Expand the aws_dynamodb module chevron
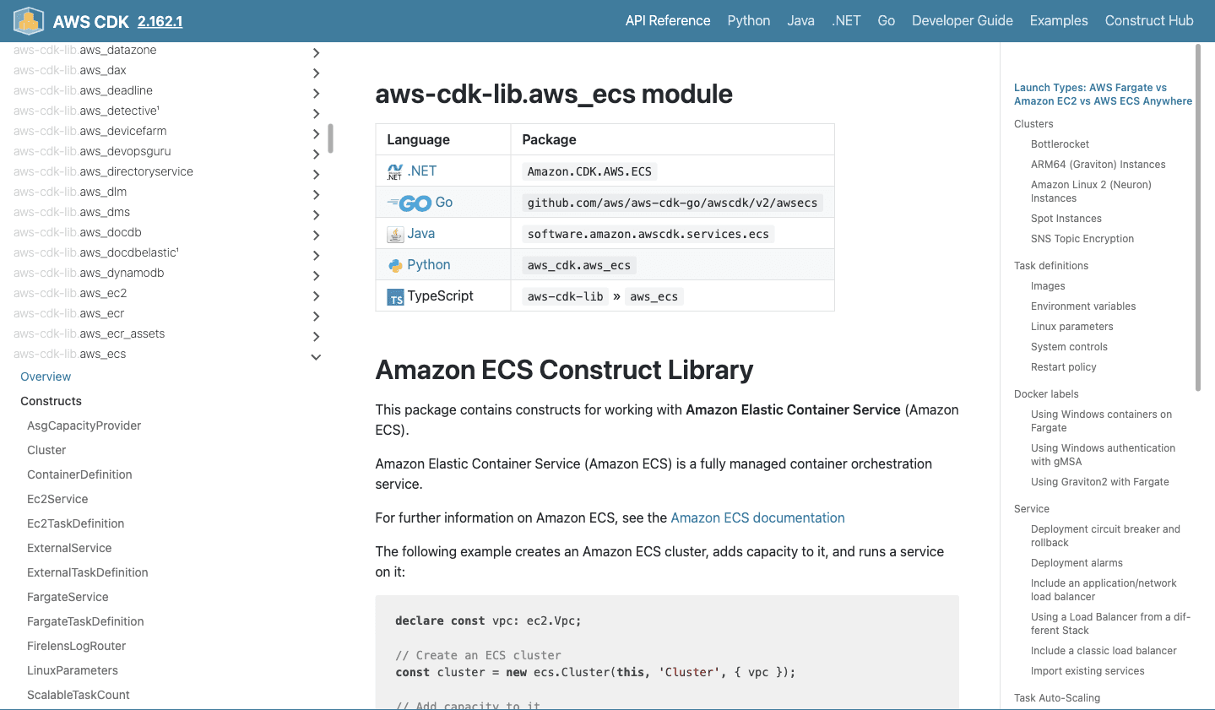The width and height of the screenshot is (1215, 710). tap(316, 275)
